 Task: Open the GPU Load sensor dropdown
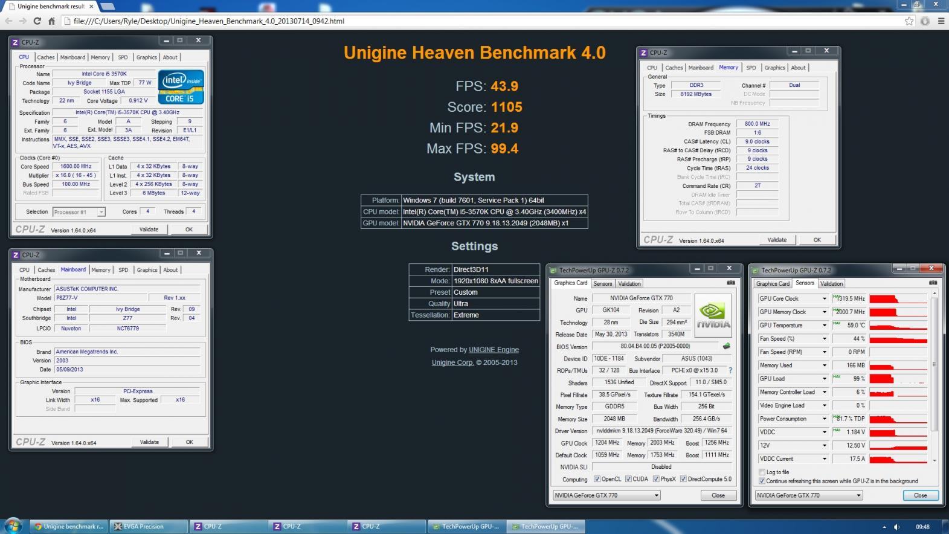824,379
